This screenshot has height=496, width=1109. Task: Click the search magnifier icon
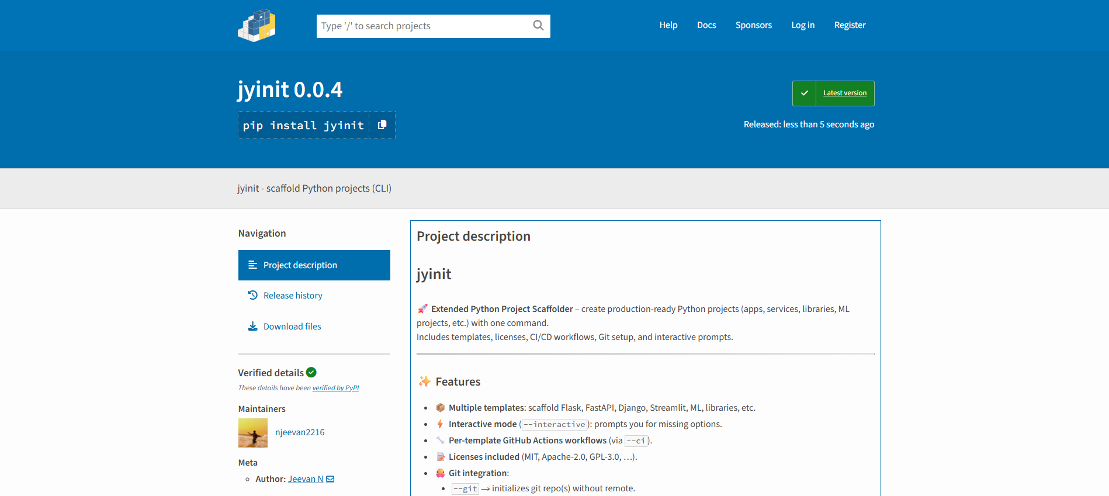[x=538, y=26]
